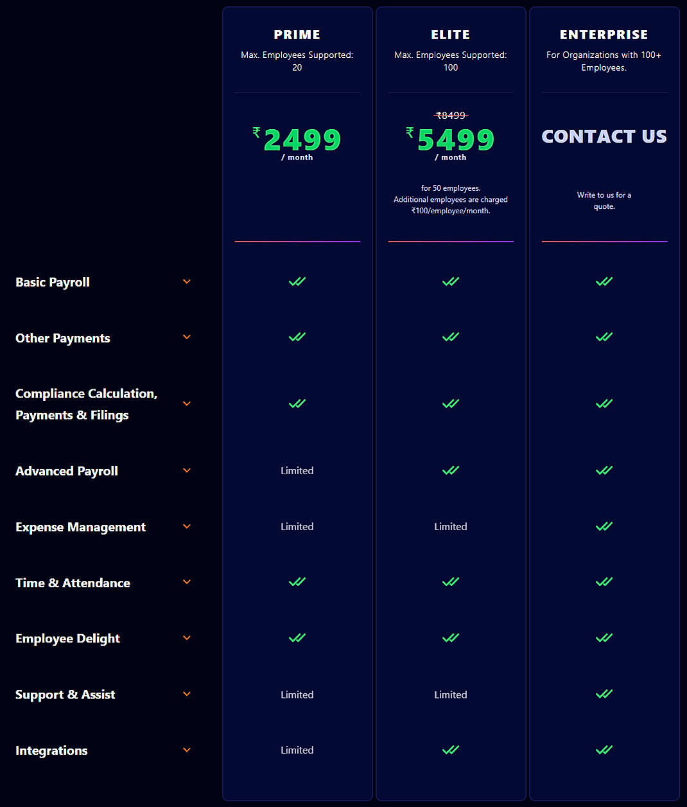This screenshot has width=687, height=807.
Task: Click the strikethrough ₹8499 price in Elite
Action: [450, 115]
